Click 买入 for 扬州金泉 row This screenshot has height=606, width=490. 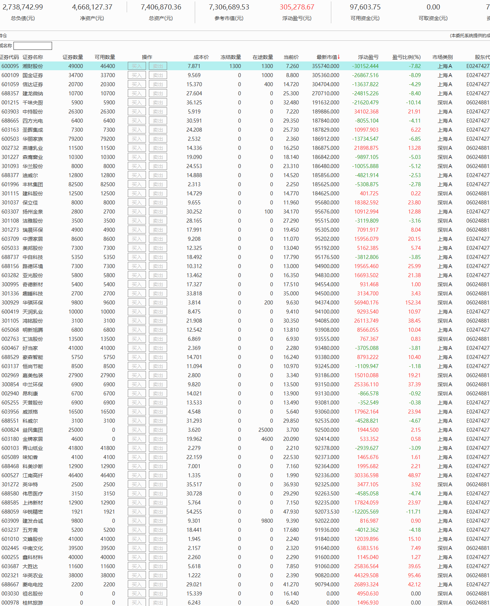[x=137, y=212]
